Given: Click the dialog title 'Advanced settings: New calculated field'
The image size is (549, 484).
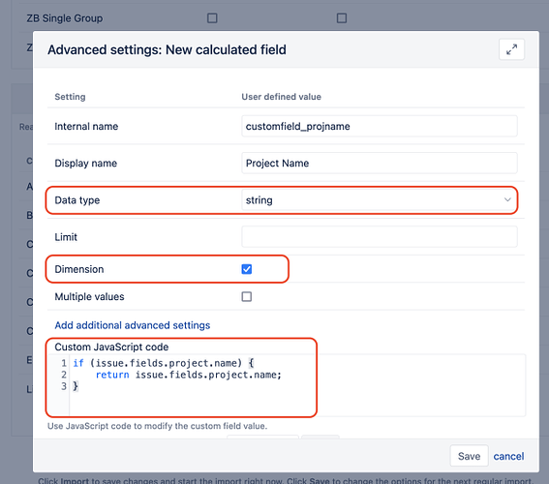Looking at the screenshot, I should pyautogui.click(x=167, y=49).
